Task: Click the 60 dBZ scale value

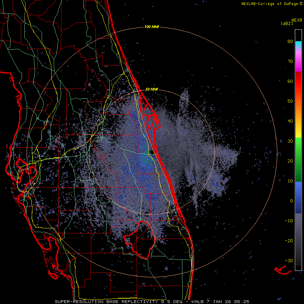Action: pos(290,81)
